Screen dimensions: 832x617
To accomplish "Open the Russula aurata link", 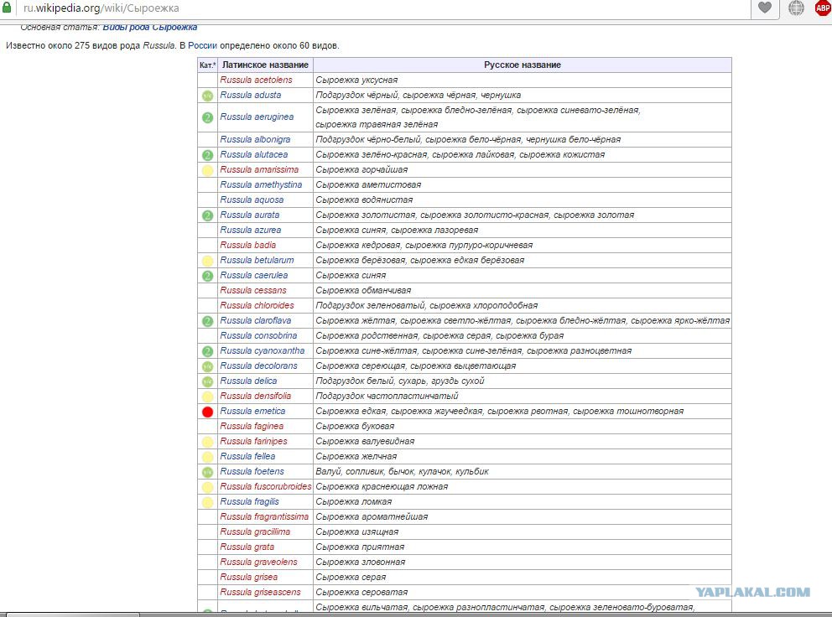I will pos(250,215).
